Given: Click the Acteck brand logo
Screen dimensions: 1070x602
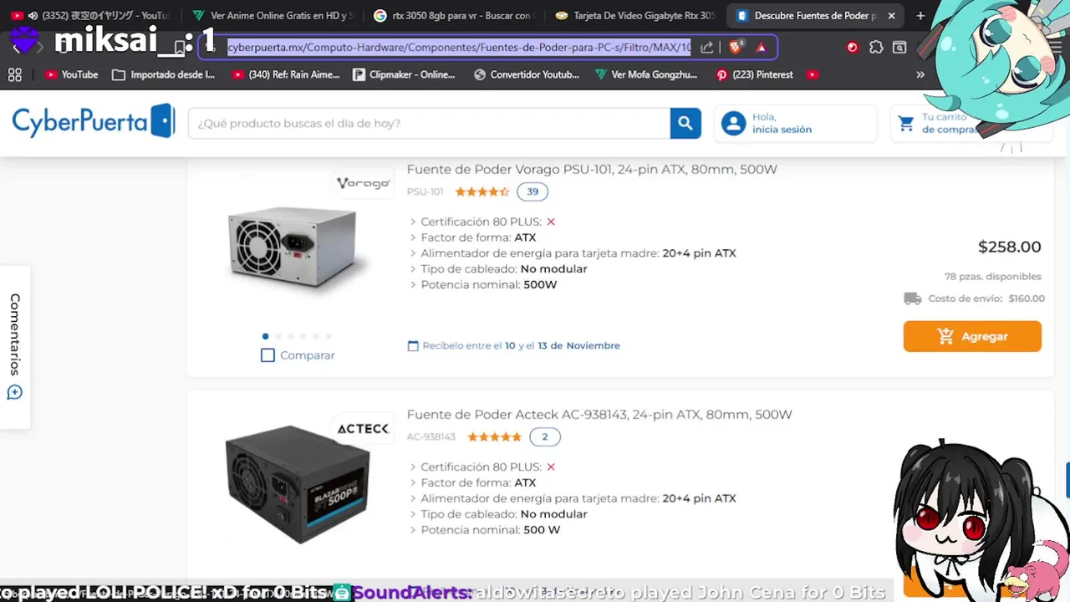Looking at the screenshot, I should pos(363,429).
